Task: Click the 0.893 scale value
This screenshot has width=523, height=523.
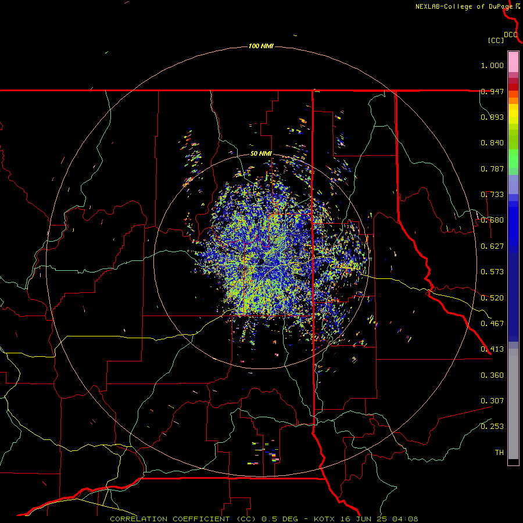Action: [x=492, y=117]
